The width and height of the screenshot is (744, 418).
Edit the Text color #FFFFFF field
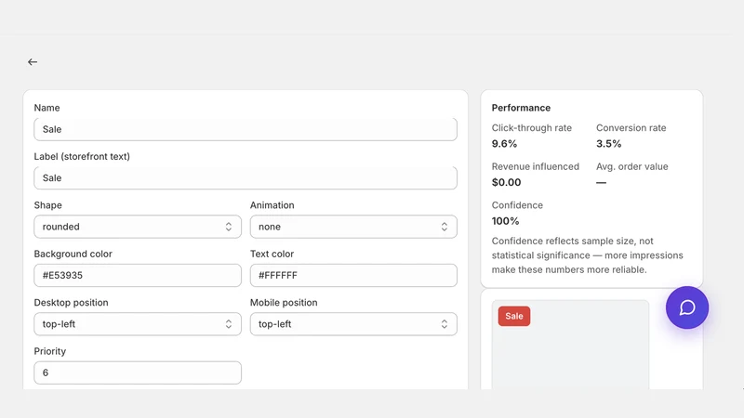click(353, 275)
